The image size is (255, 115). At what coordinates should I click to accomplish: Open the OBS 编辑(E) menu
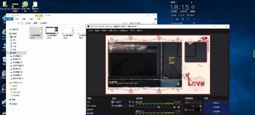(x=98, y=30)
